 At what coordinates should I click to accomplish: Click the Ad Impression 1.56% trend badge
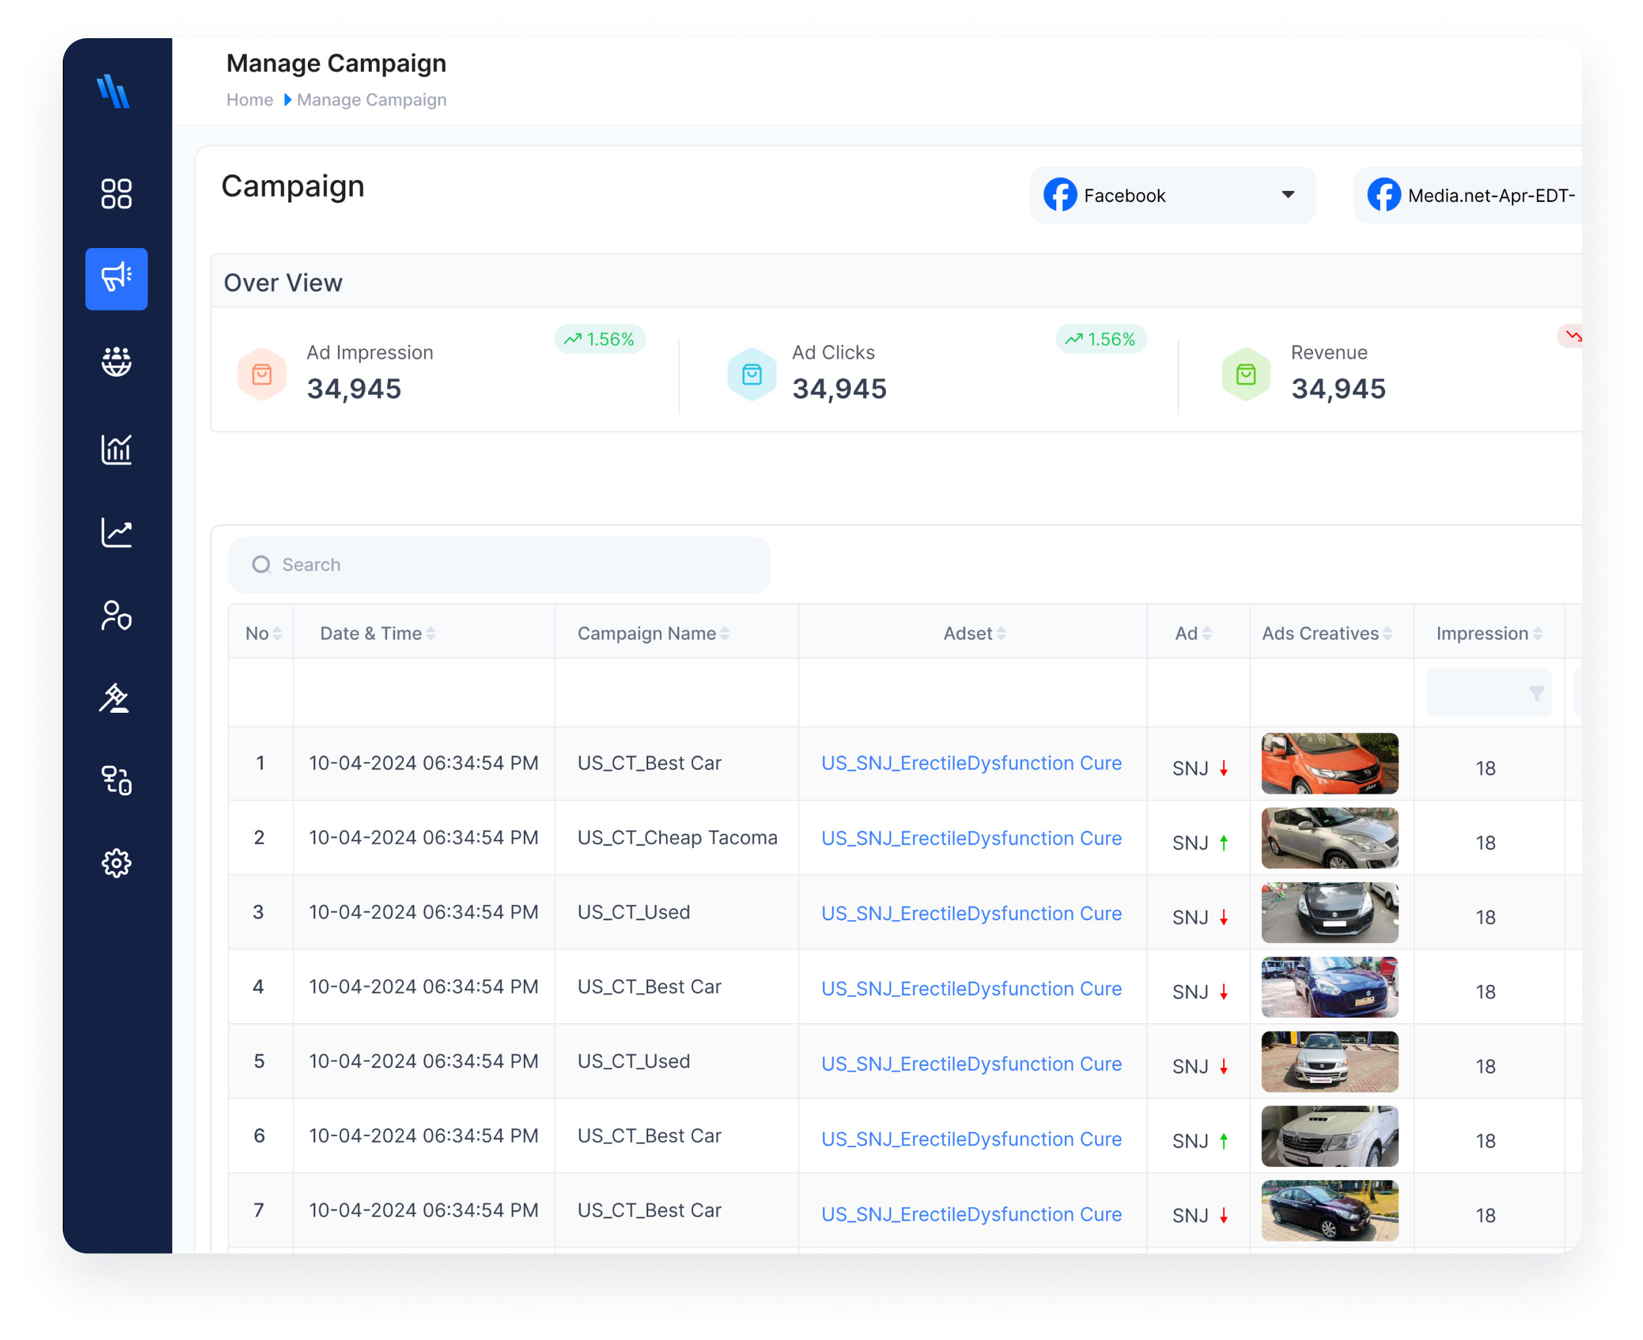[600, 339]
